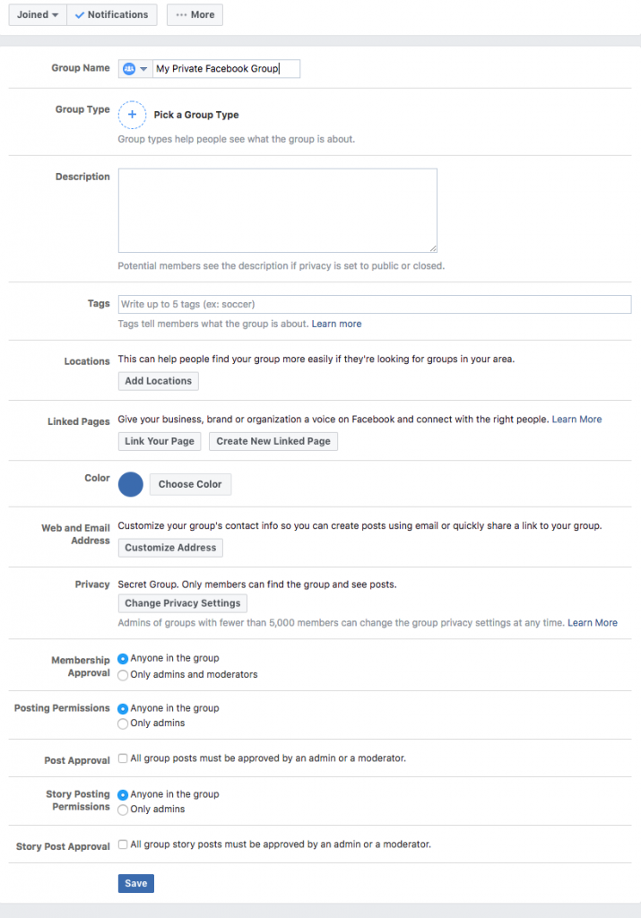The height and width of the screenshot is (918, 641).
Task: Click the Create New Linked Page button
Action: point(273,441)
